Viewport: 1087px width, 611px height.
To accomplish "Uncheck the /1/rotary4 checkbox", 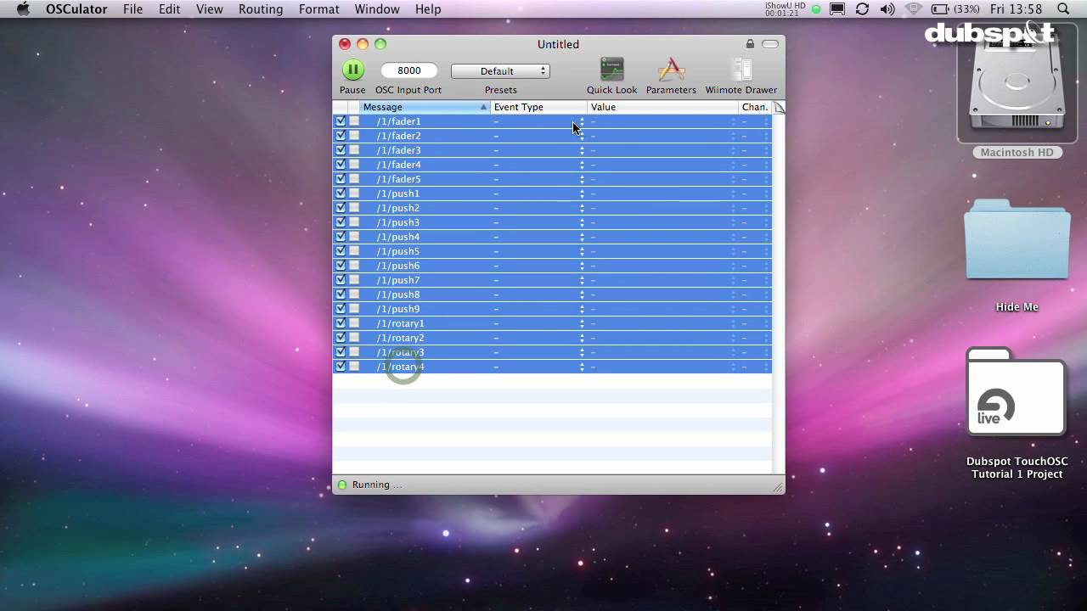I will (341, 367).
